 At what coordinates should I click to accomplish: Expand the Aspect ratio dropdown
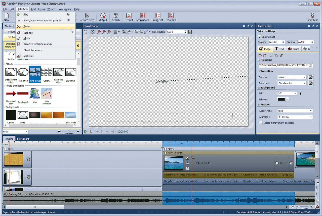[x=295, y=111]
